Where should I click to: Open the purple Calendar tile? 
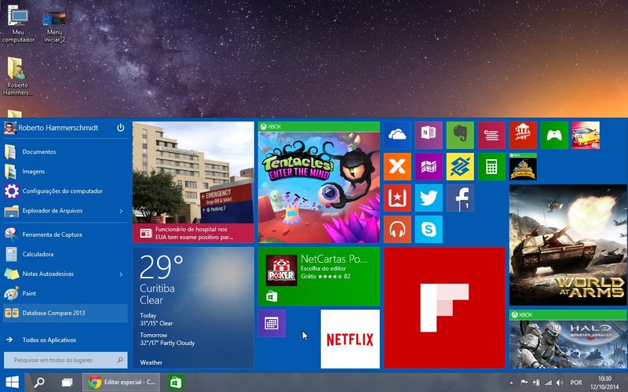(x=272, y=323)
